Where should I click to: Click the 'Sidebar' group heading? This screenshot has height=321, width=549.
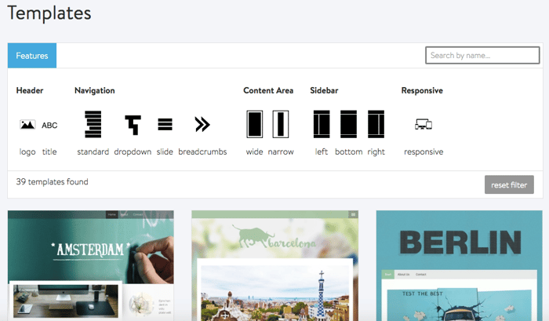coord(324,90)
